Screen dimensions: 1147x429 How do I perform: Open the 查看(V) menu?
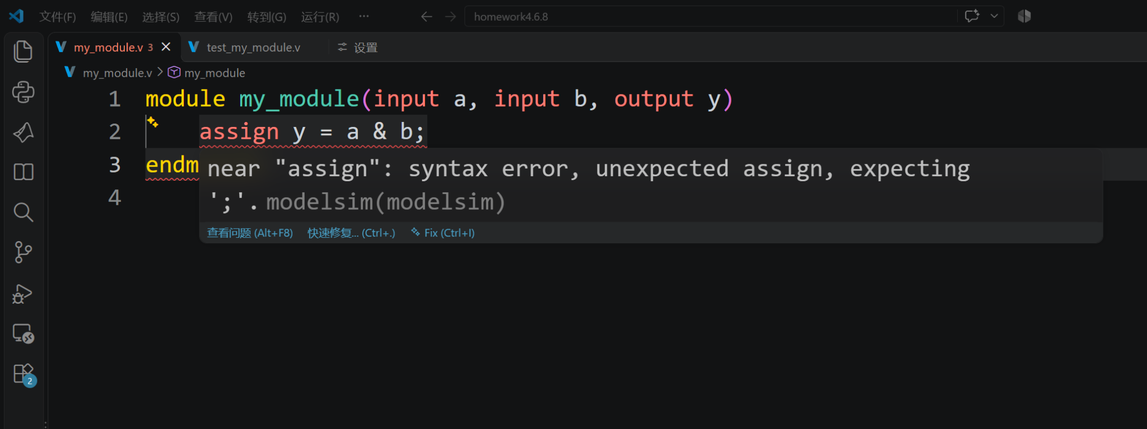pyautogui.click(x=213, y=17)
